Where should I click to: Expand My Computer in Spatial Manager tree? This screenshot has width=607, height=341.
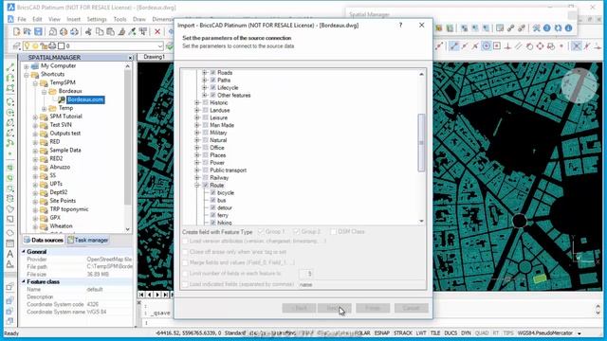[27, 66]
